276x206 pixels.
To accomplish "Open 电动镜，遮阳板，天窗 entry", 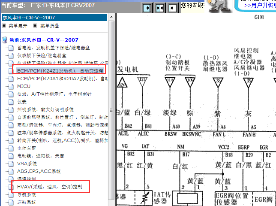I will pyautogui.click(x=40, y=156).
